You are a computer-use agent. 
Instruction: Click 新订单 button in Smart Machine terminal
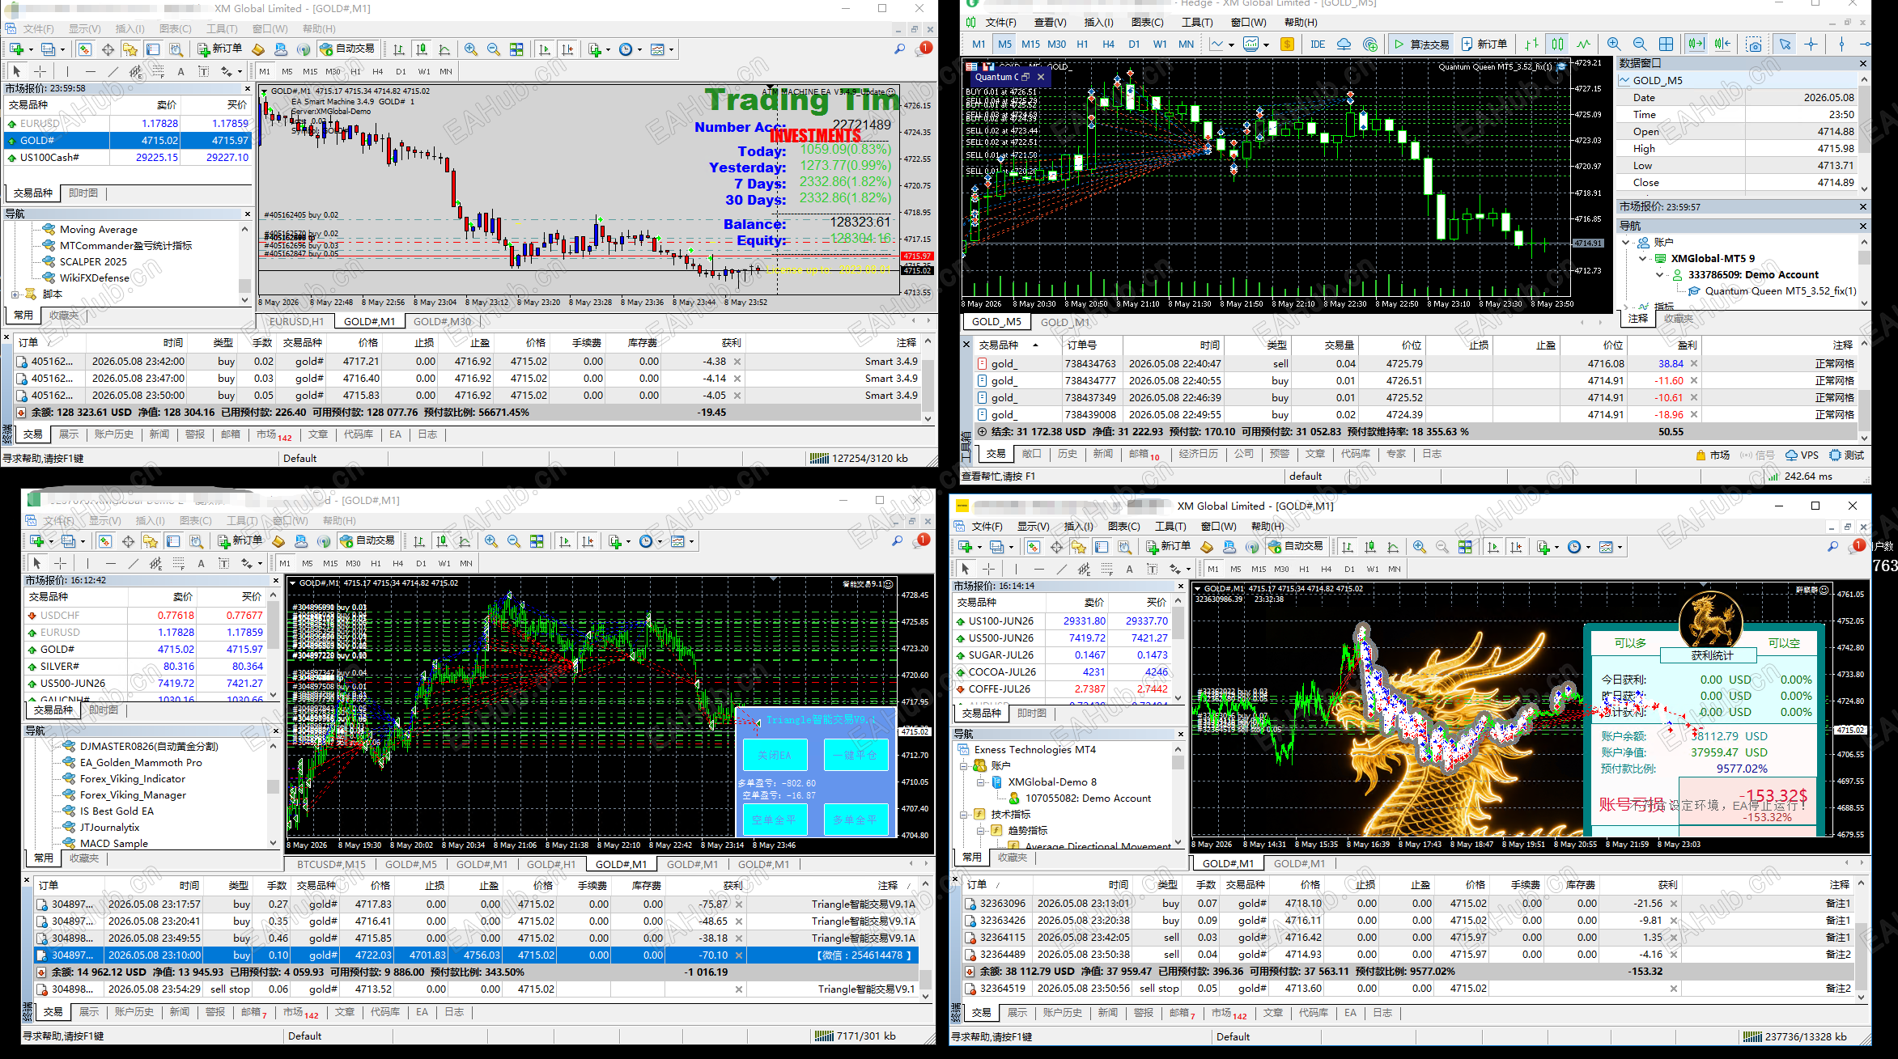tap(220, 49)
